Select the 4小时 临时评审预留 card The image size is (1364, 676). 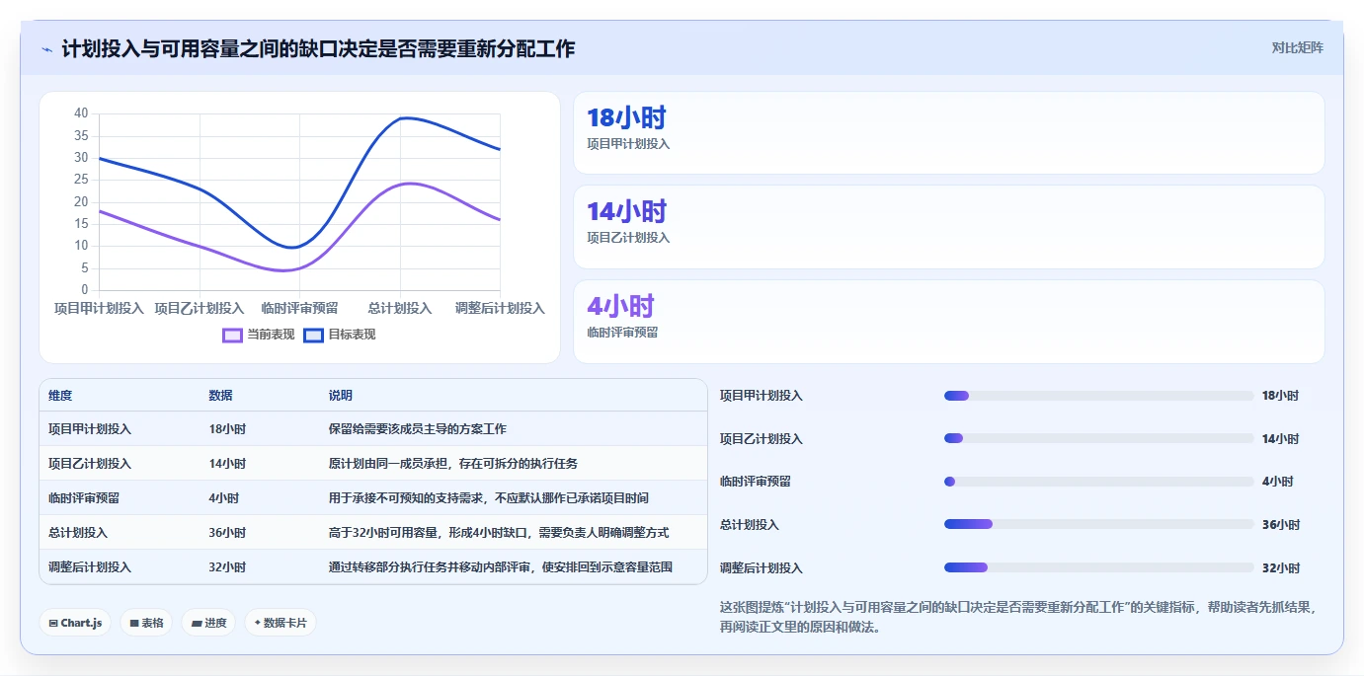(948, 322)
